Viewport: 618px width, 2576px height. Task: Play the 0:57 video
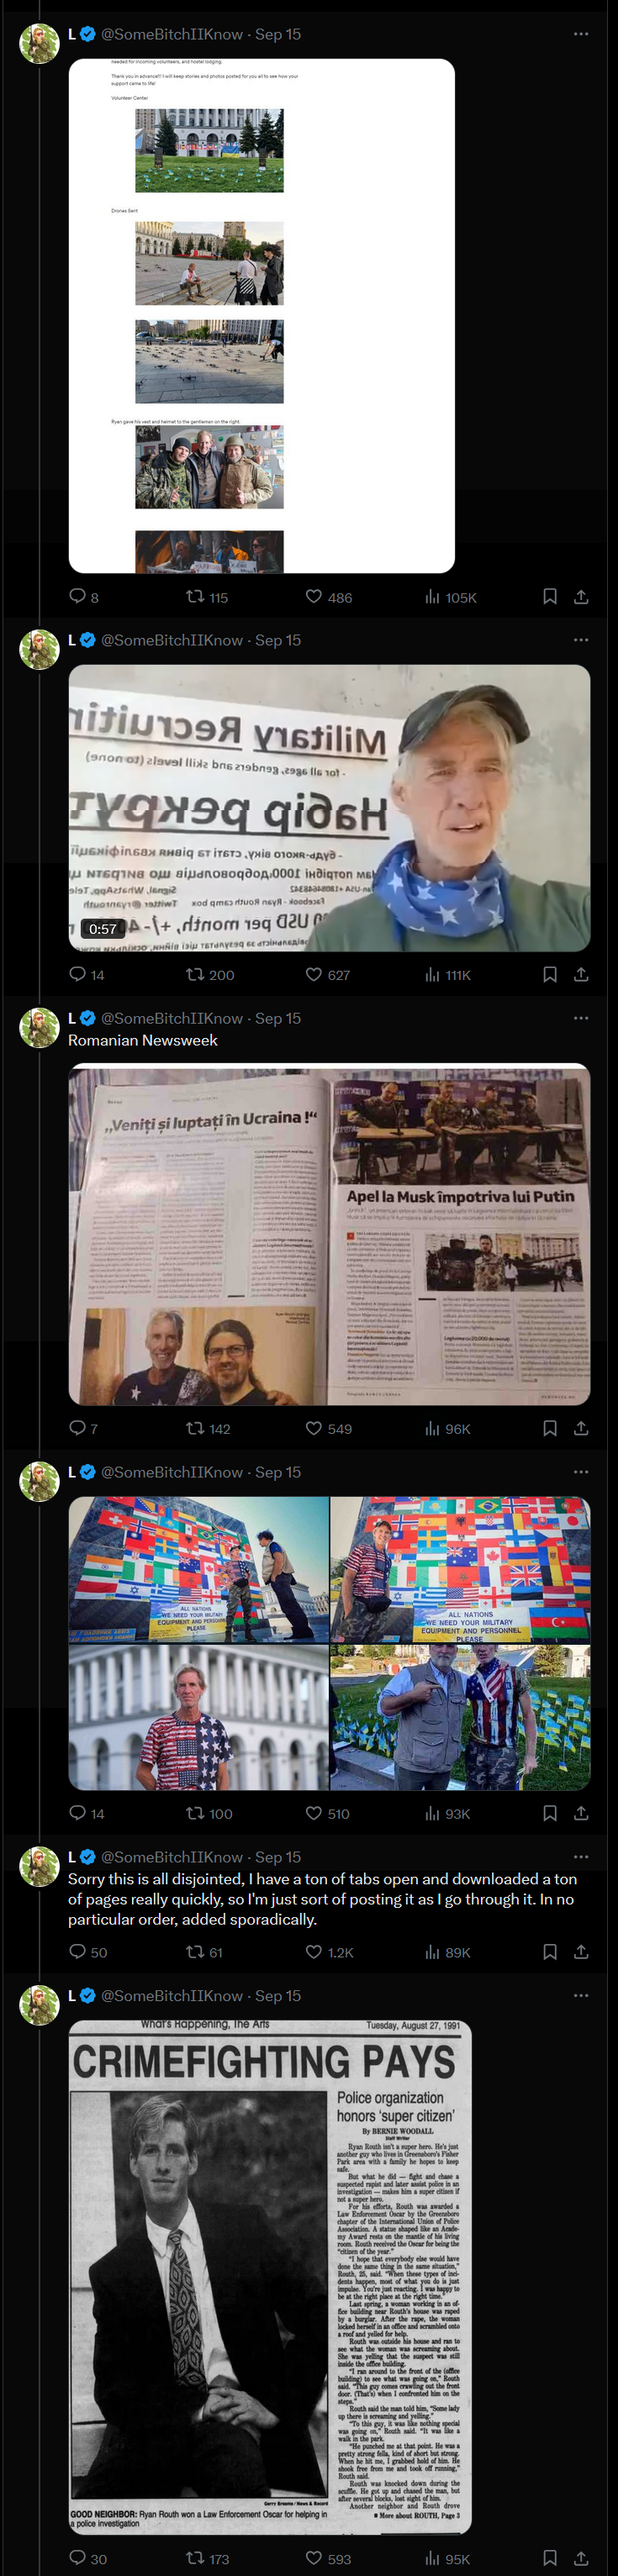[x=329, y=808]
